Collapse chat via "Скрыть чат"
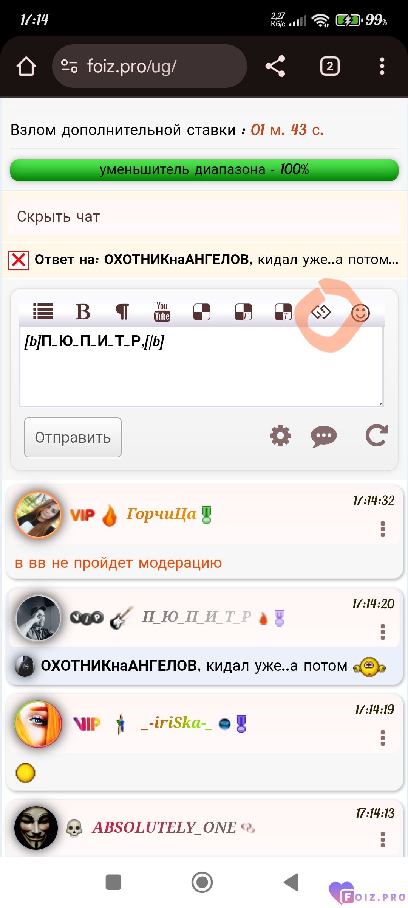 click(59, 217)
